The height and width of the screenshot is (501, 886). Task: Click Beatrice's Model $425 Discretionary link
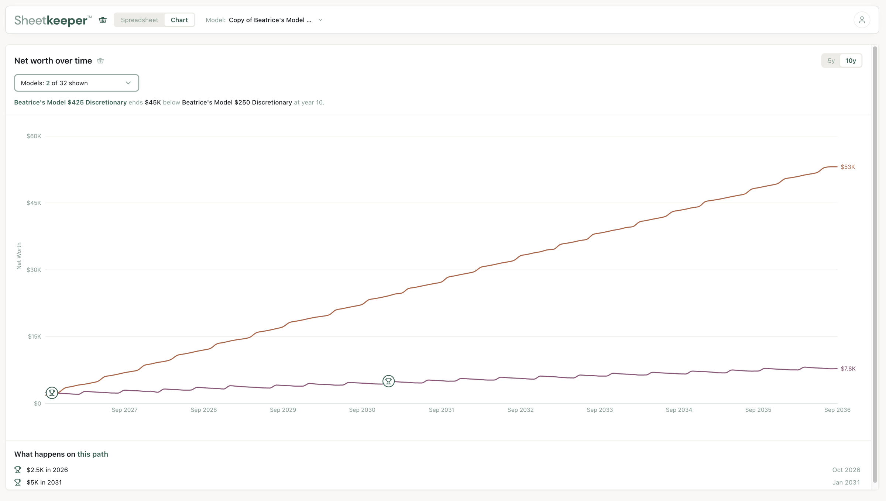pos(70,103)
